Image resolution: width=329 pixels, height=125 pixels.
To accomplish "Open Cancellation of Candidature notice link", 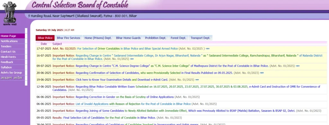I will point(138,124).
